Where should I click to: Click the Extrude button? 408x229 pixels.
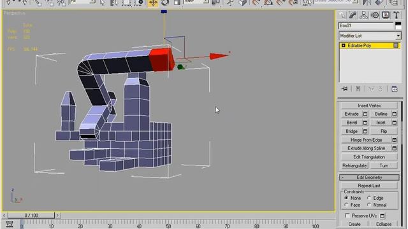[351, 114]
